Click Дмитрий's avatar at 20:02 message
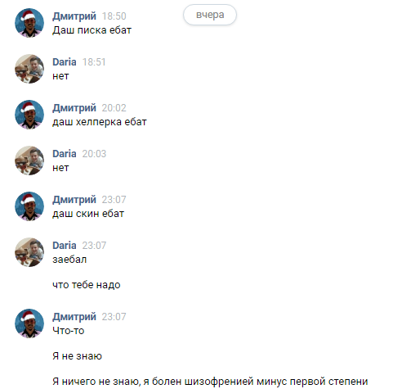 click(29, 115)
